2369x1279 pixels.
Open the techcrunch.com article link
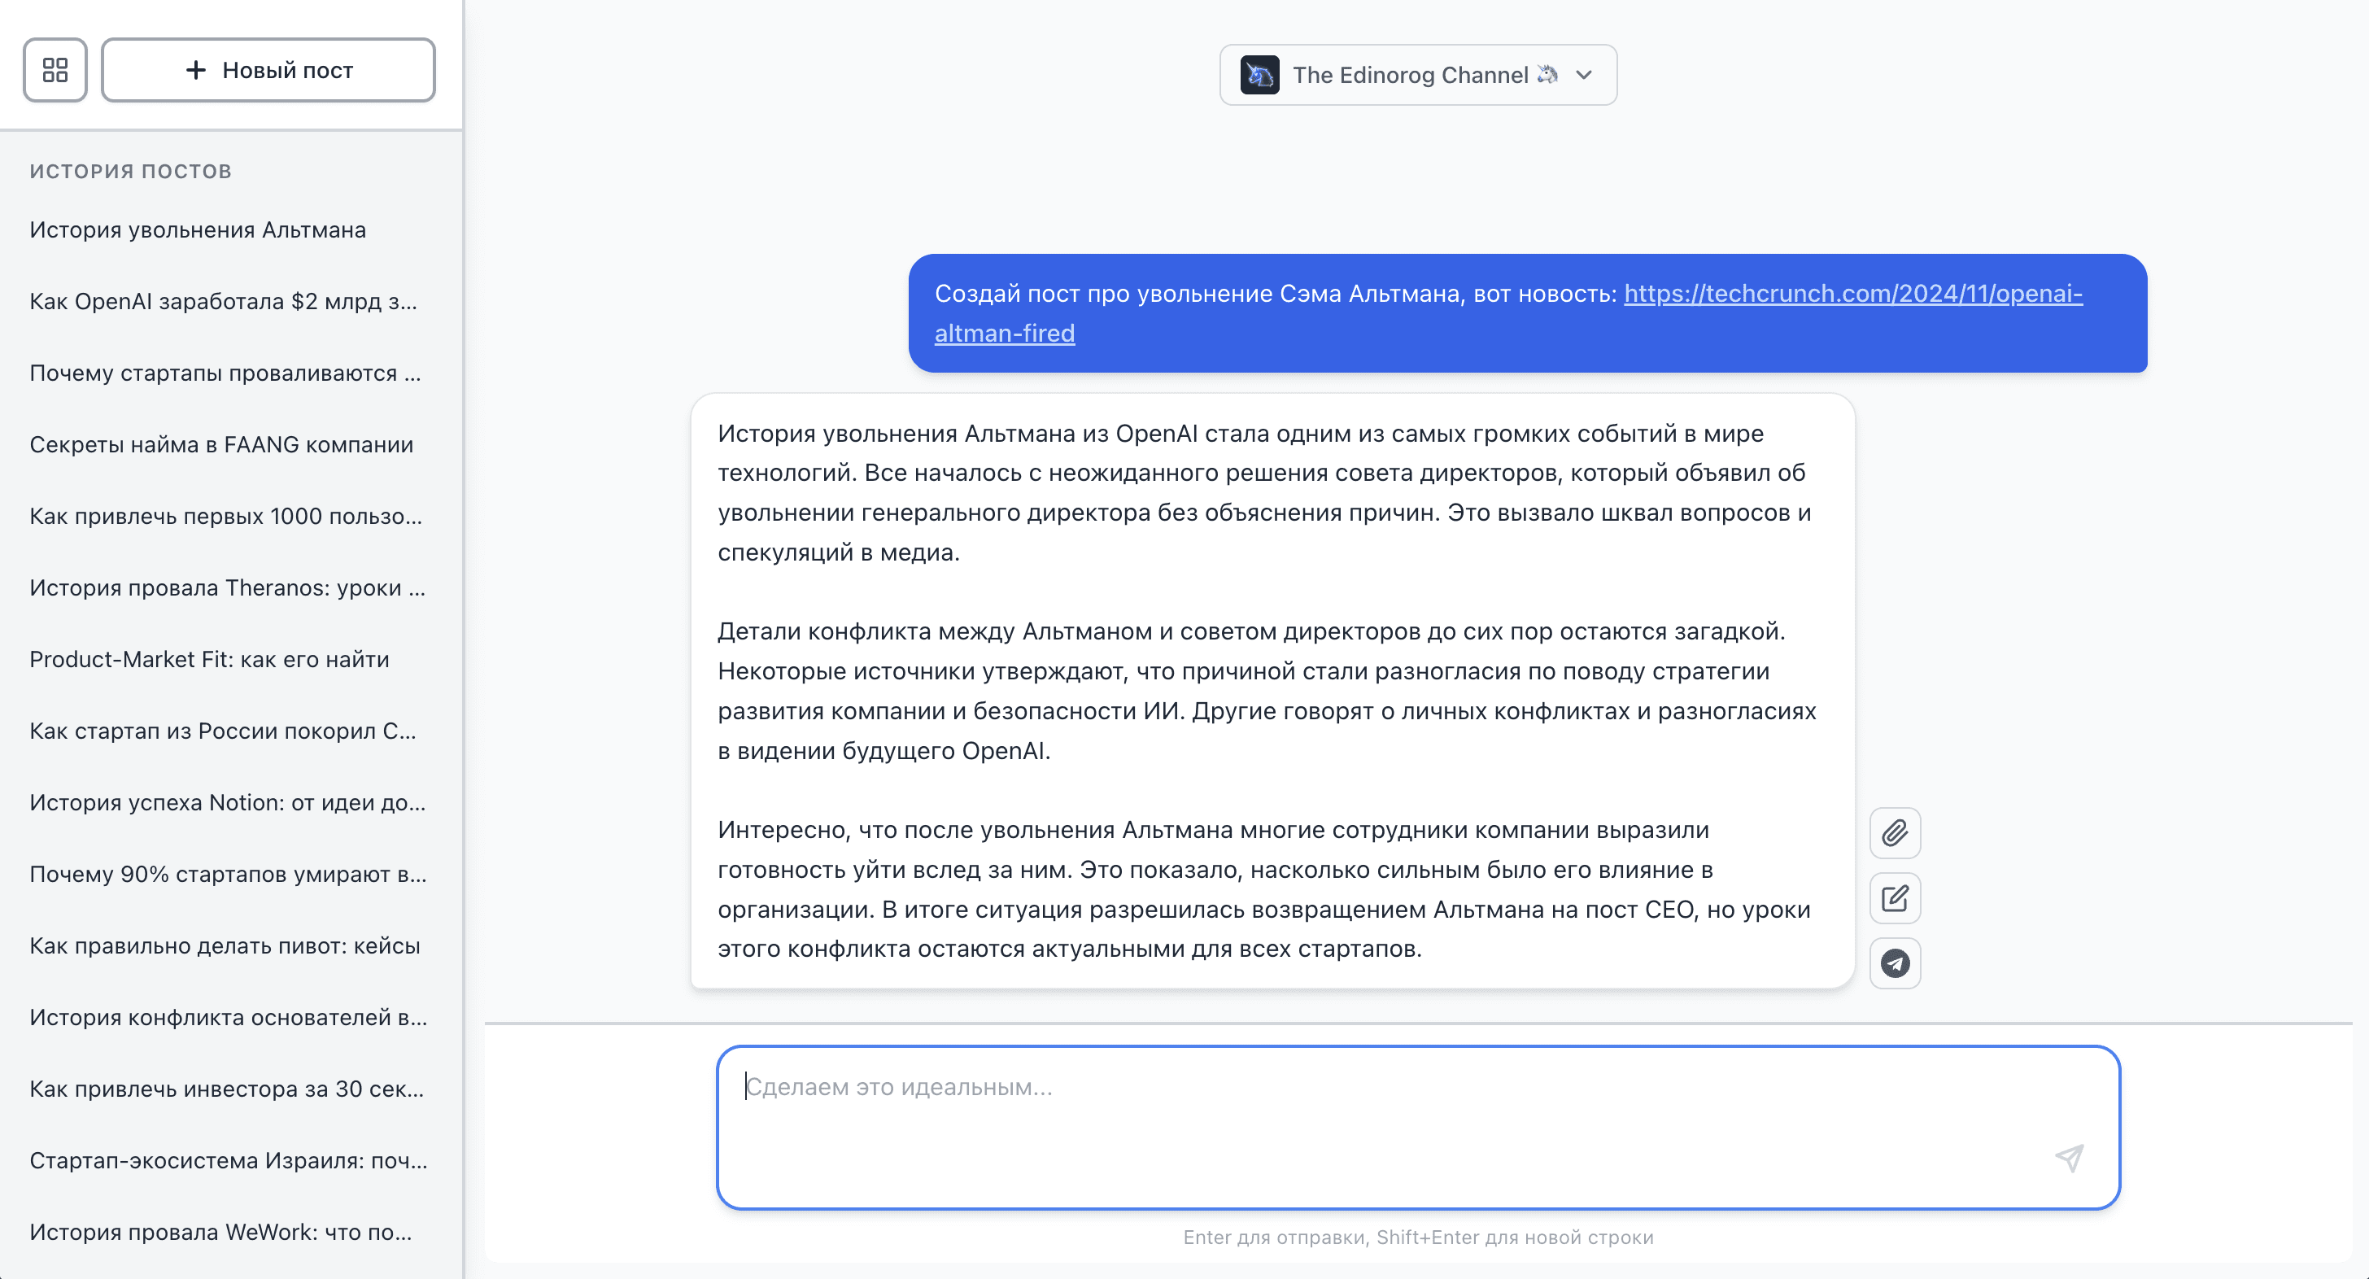point(1852,294)
